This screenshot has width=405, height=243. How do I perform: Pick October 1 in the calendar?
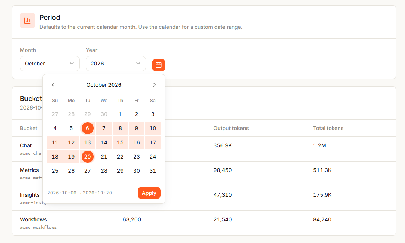tap(120, 114)
